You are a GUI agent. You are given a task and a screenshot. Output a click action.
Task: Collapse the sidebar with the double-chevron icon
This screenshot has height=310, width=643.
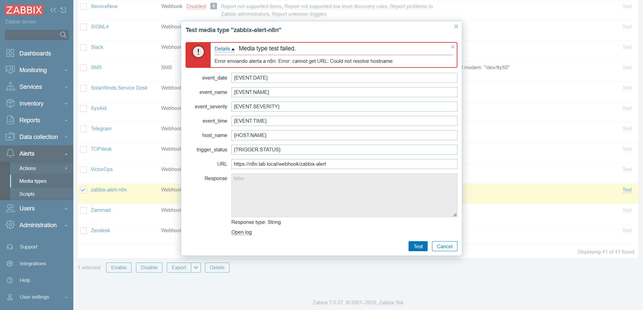[53, 10]
